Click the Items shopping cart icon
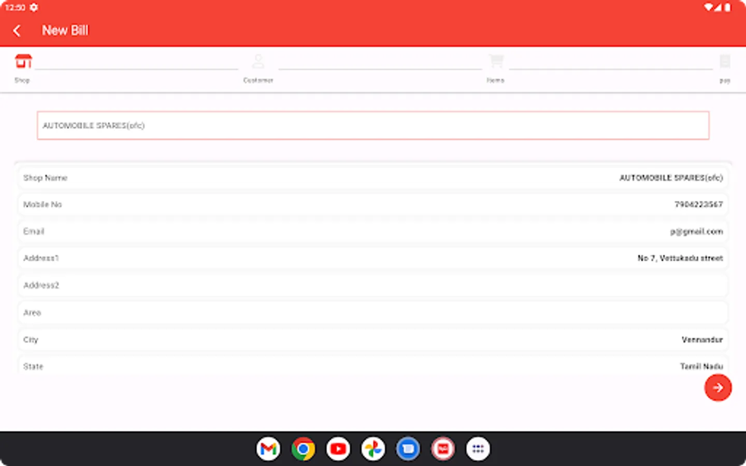 pyautogui.click(x=496, y=61)
